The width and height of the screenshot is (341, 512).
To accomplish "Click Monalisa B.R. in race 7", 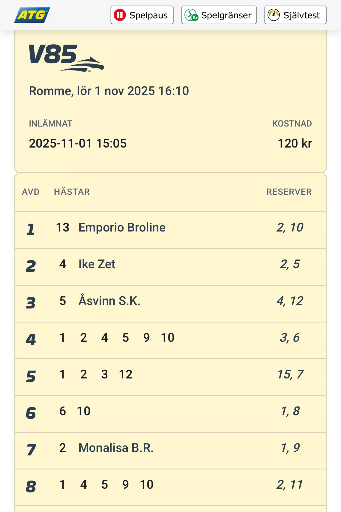I will click(116, 448).
